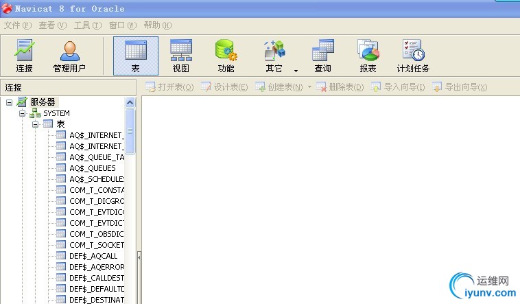The image size is (520, 304).
Task: Select the 表 tables toolbar button
Action: (x=136, y=56)
